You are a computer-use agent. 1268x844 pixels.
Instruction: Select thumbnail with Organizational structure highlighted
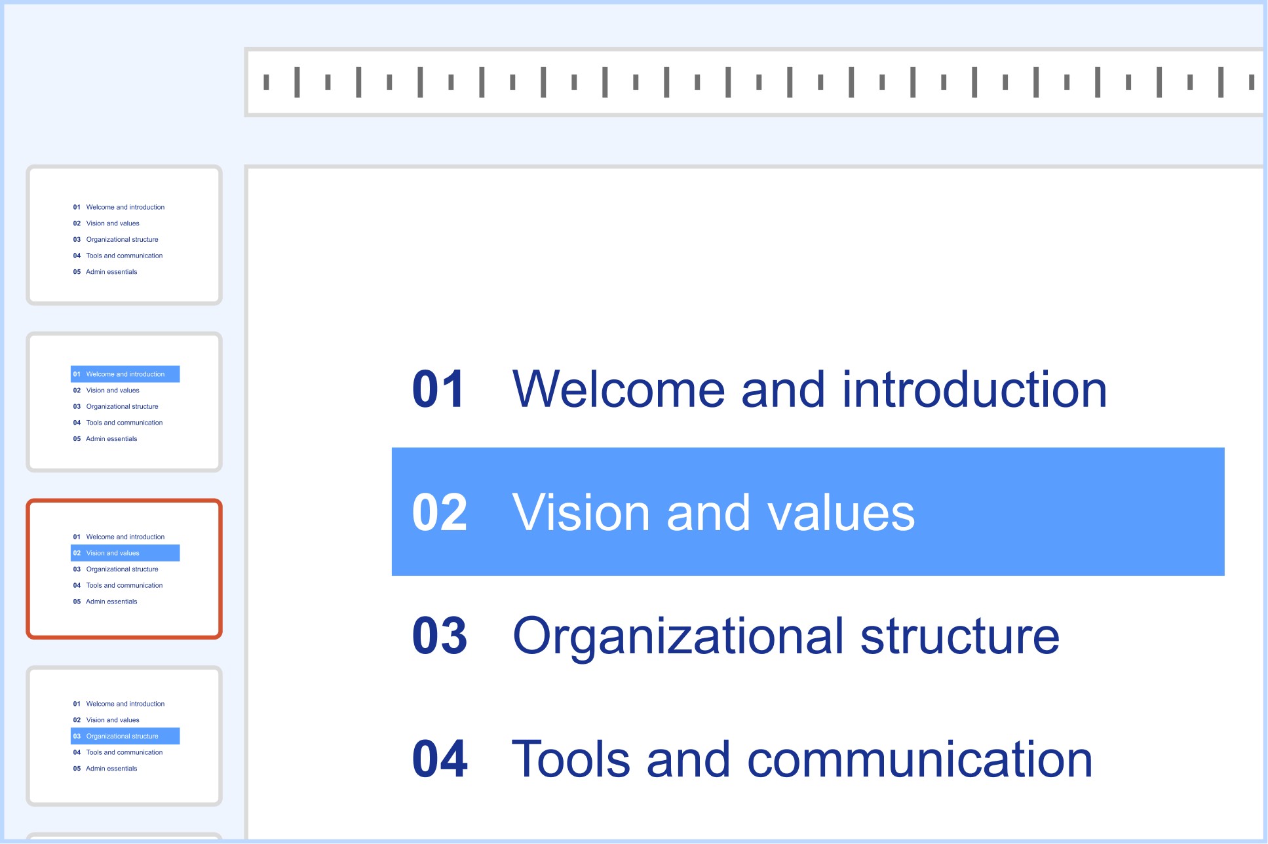point(124,736)
